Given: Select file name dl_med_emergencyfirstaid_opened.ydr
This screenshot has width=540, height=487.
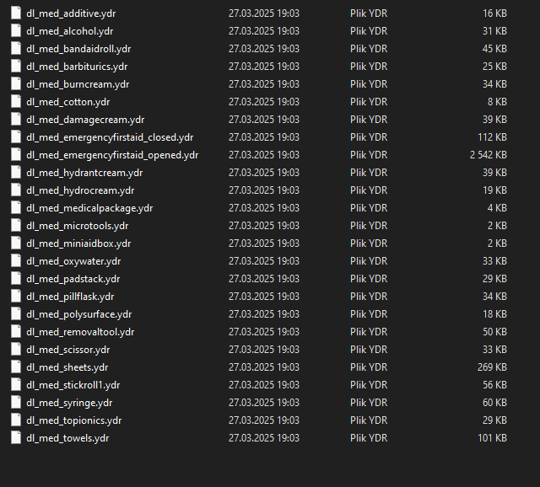Looking at the screenshot, I should [112, 155].
